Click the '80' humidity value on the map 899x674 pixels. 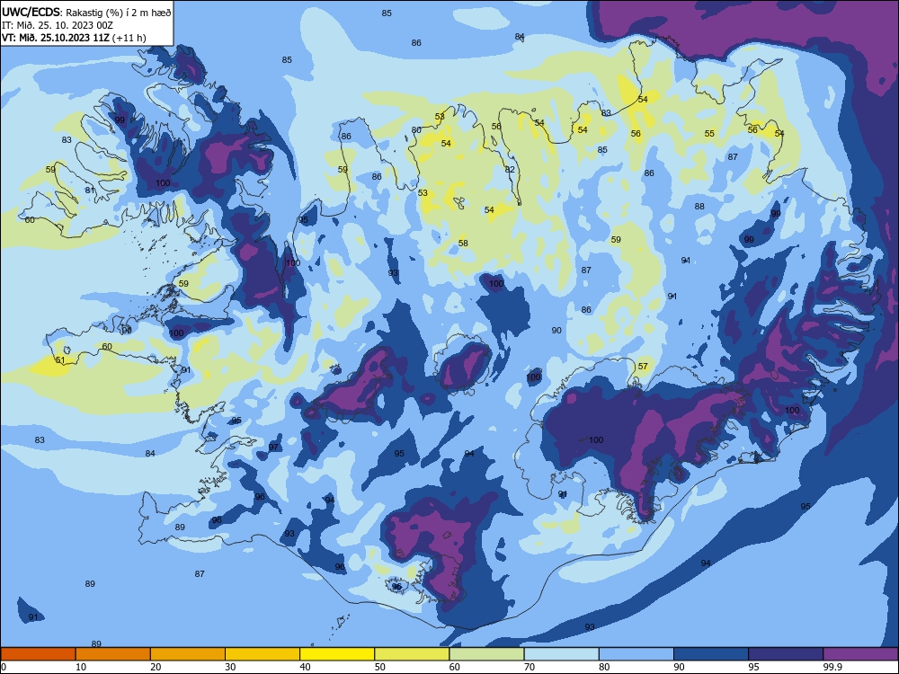click(416, 130)
